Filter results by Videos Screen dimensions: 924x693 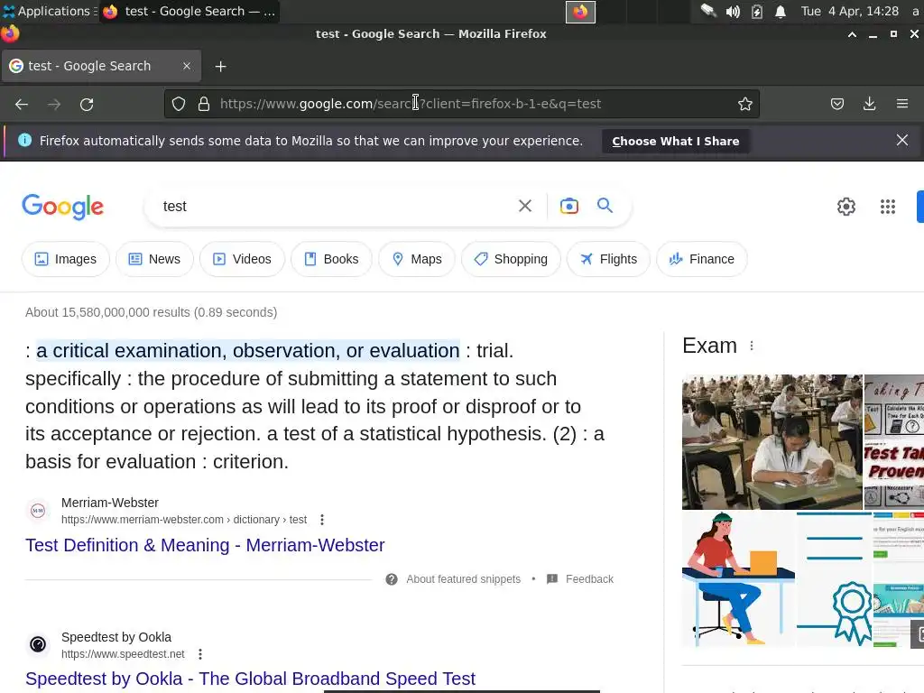242,259
